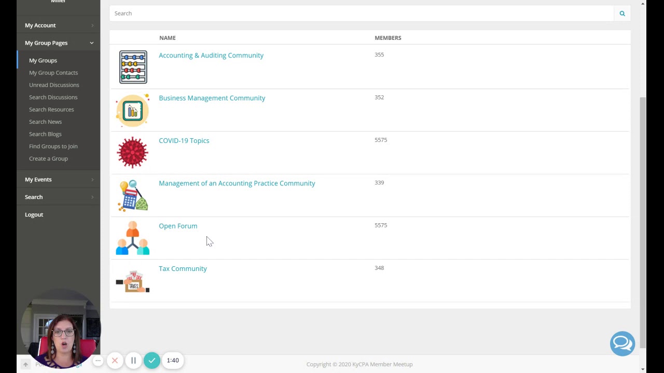The width and height of the screenshot is (664, 373).
Task: Cancel the recording with the X button
Action: pyautogui.click(x=115, y=361)
